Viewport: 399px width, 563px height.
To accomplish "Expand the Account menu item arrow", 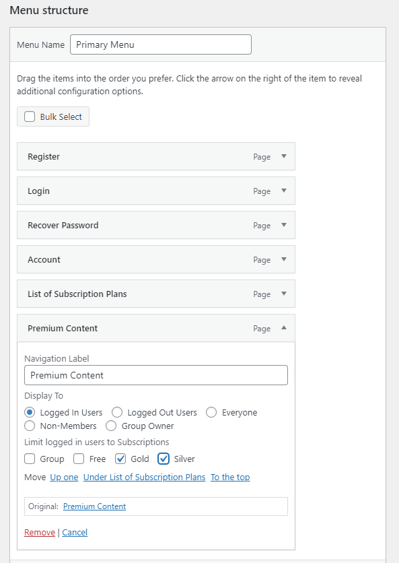I will click(x=284, y=259).
